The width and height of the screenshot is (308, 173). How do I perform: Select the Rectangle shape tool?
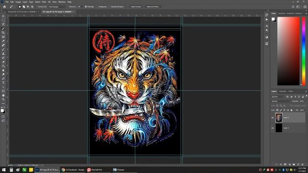[x=3, y=91]
